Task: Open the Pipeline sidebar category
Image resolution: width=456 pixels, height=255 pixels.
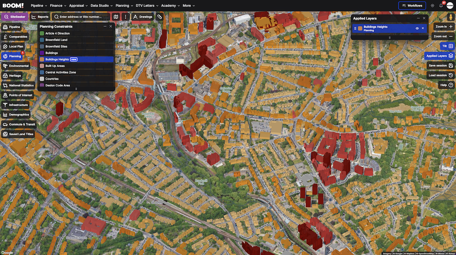Action: (11, 27)
